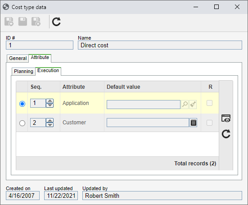
Task: Select the Customer row radio button
Action: pyautogui.click(x=23, y=123)
